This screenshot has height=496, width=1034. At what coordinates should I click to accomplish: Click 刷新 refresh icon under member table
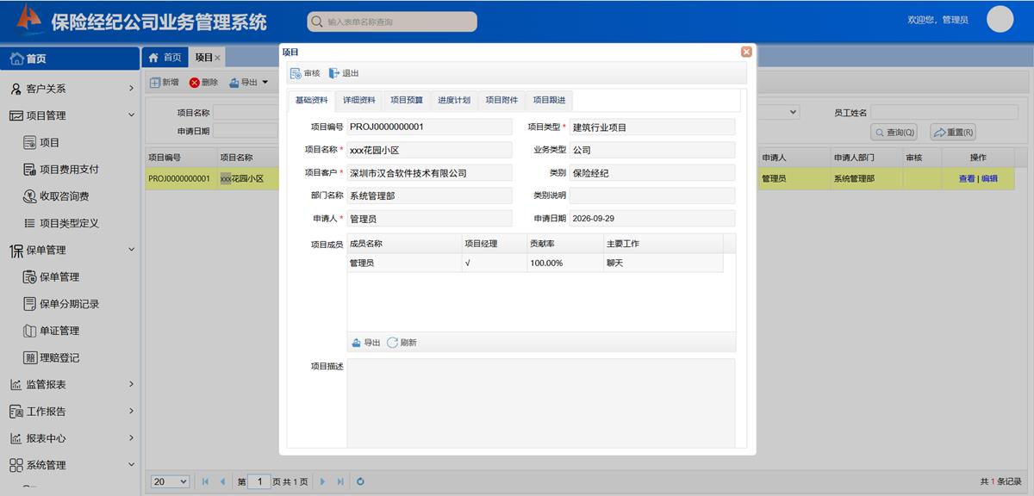[392, 343]
